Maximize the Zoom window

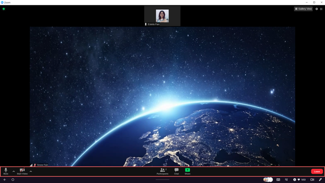pyautogui.click(x=314, y=2)
